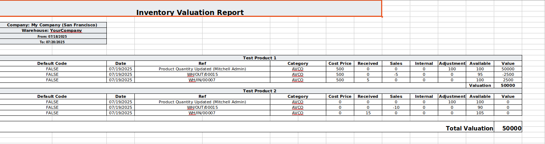The width and height of the screenshot is (545, 144).
Task: Select the To: 07/20/2025 date cell
Action: 53,42
